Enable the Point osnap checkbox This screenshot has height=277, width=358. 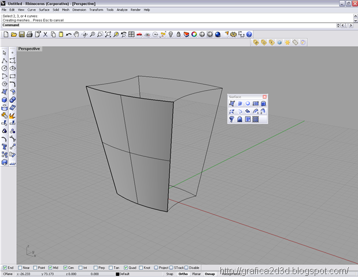35,268
